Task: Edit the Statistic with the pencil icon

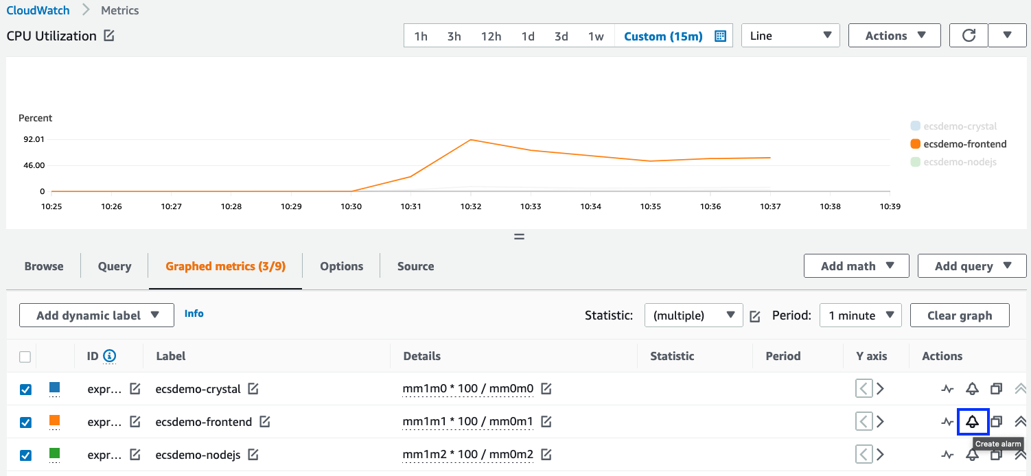Action: [754, 315]
